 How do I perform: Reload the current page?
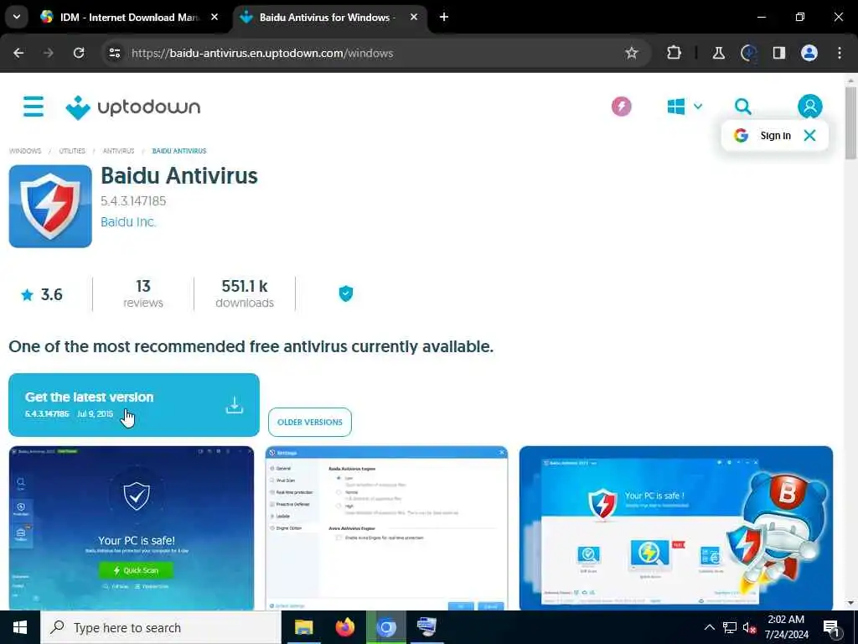point(79,53)
